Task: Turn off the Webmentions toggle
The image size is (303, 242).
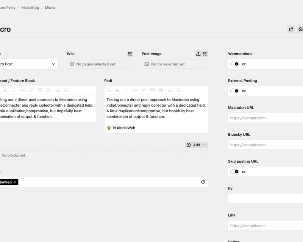Action: (x=235, y=64)
